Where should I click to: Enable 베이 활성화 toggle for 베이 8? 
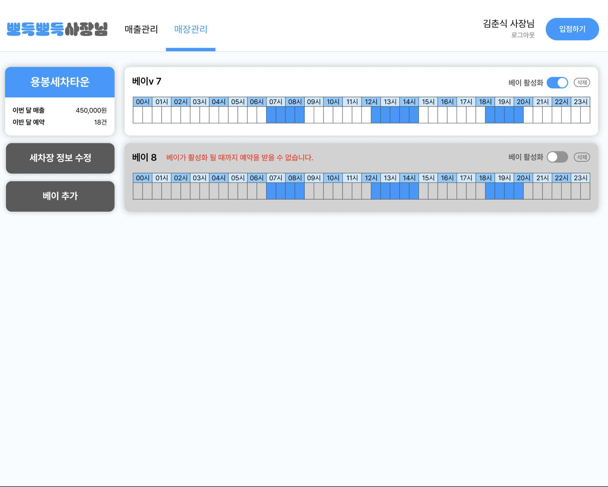[x=557, y=157]
